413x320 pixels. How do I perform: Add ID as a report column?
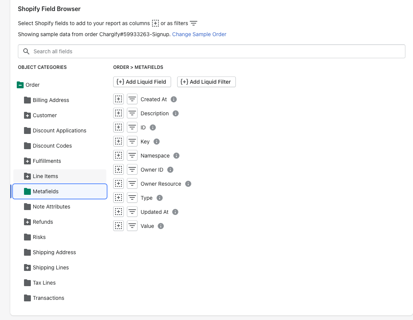pos(118,127)
